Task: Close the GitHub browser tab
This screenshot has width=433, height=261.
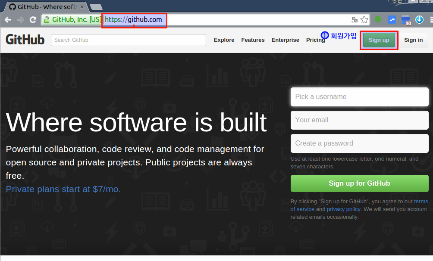Action: click(x=82, y=6)
